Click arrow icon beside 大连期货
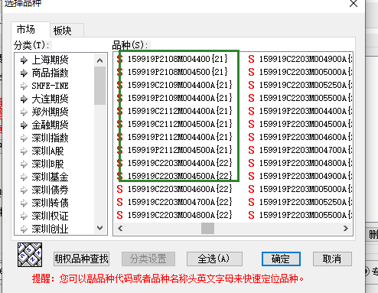378x293 pixels. [24, 99]
